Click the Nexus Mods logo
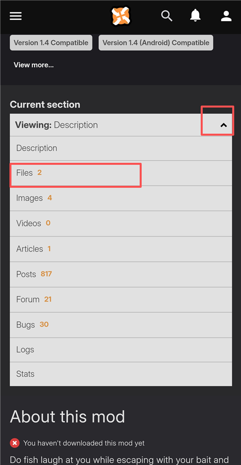Viewport: 241px width, 465px height. 120,16
